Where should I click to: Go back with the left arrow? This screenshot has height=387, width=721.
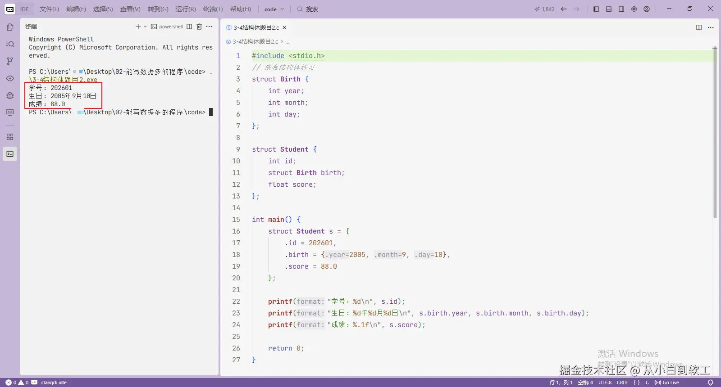[564, 9]
